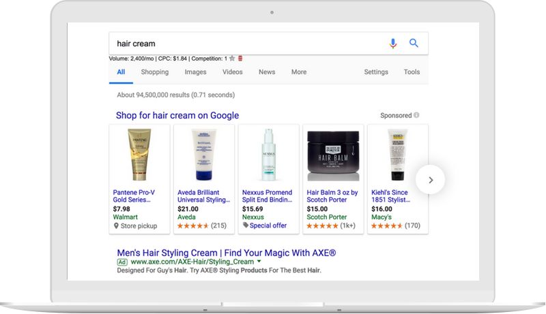This screenshot has width=546, height=314.
Task: Click the Macy's seller name
Action: [x=382, y=217]
